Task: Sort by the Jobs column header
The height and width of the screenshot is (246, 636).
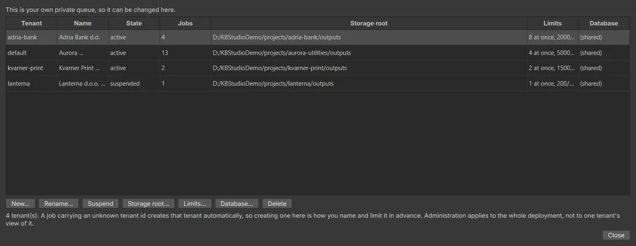Action: pos(186,23)
